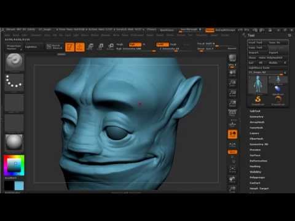The height and width of the screenshot is (221, 295).
Task: Open LightBox from the top shelf
Action: (x=31, y=47)
